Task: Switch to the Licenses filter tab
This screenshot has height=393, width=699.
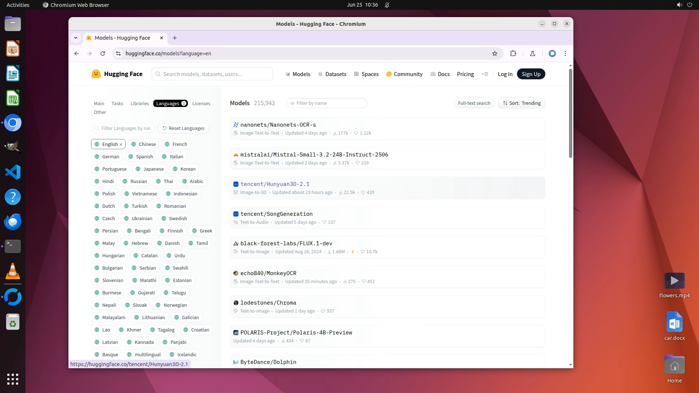Action: (x=201, y=103)
